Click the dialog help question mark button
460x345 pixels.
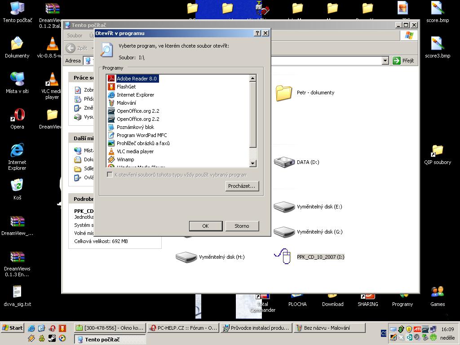click(x=257, y=33)
